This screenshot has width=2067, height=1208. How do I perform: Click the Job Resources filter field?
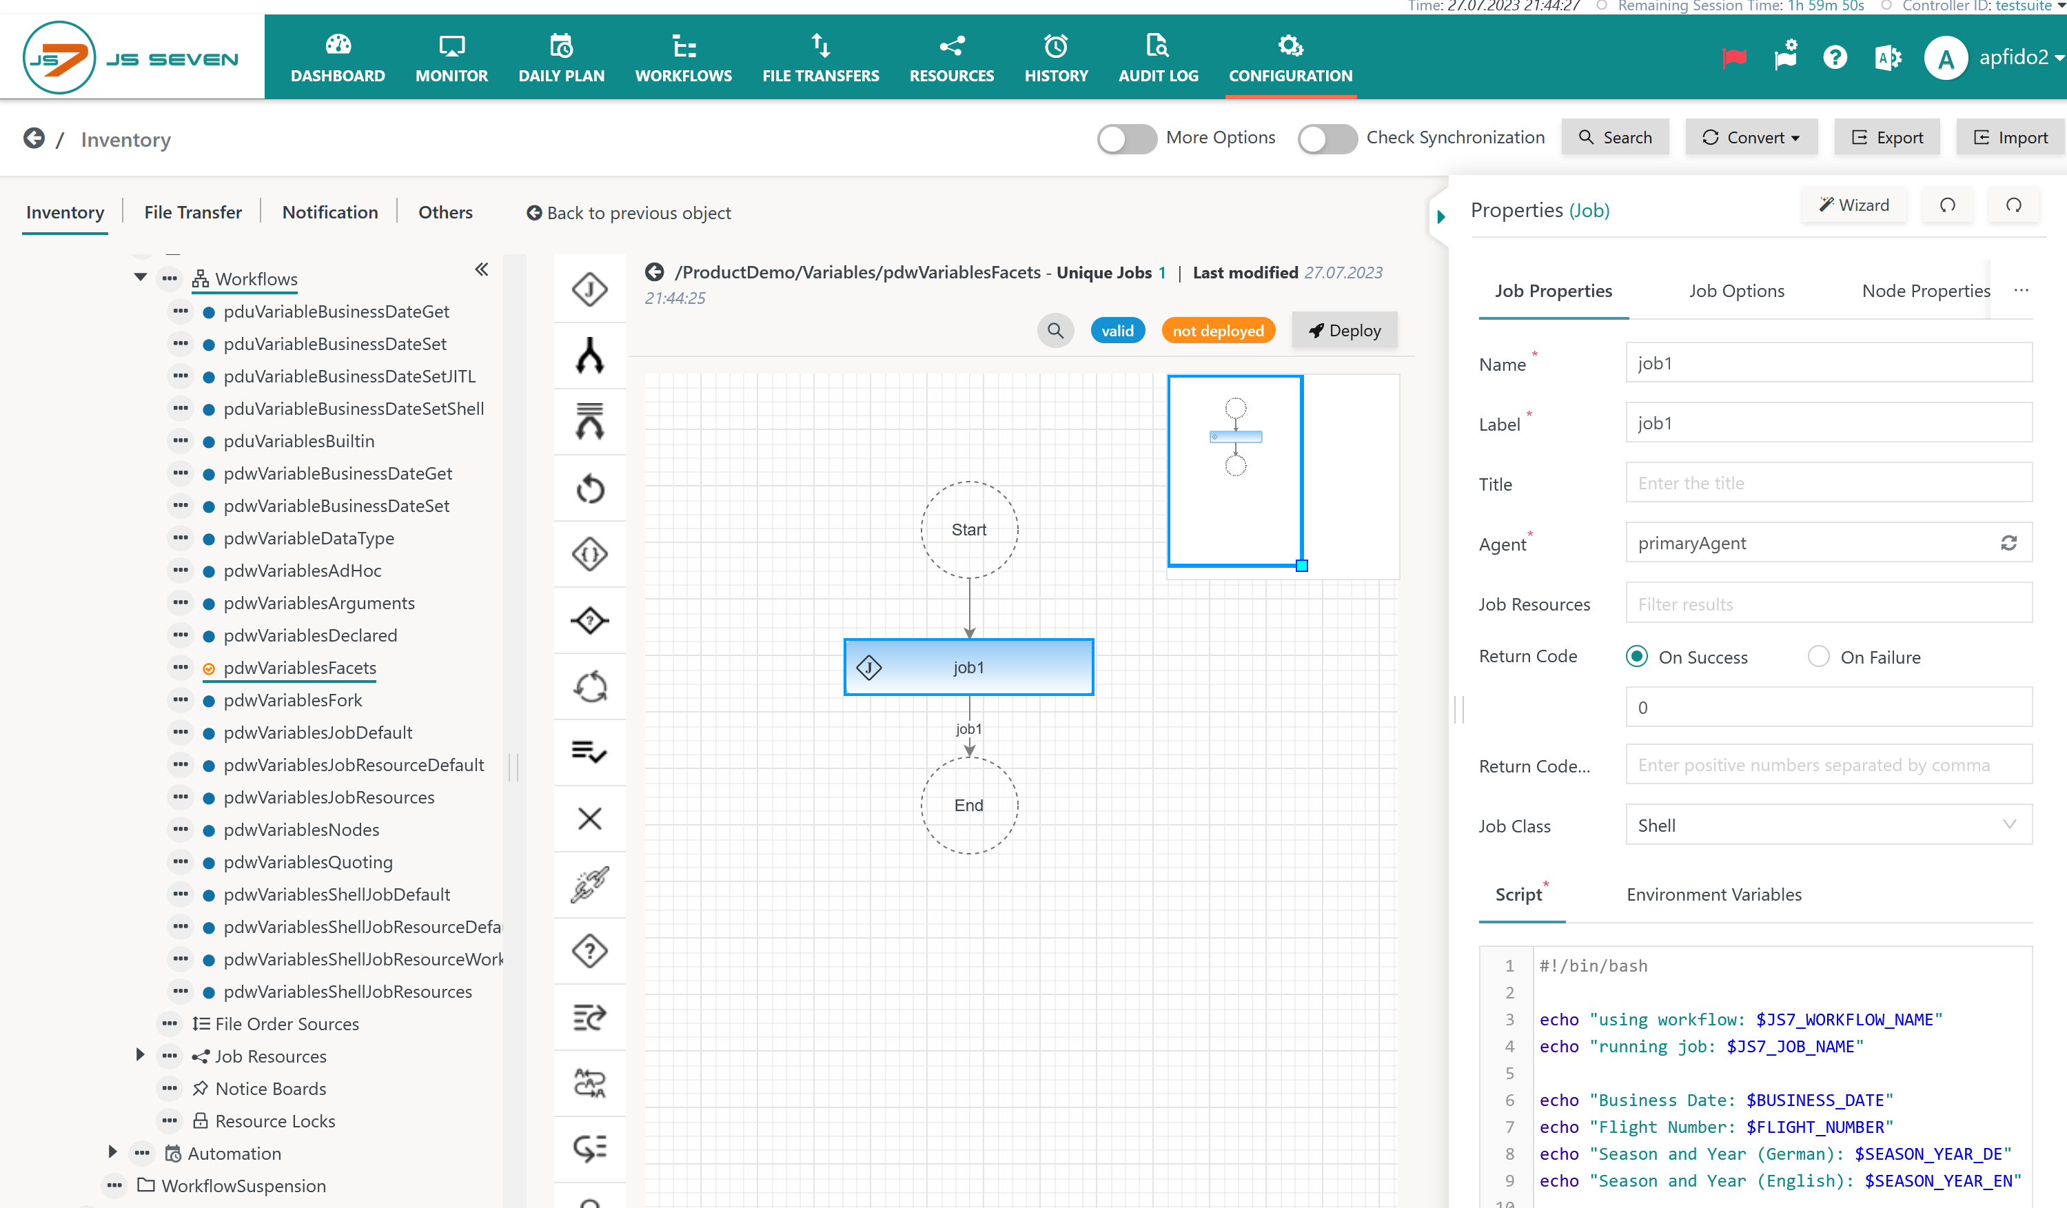(x=1829, y=604)
